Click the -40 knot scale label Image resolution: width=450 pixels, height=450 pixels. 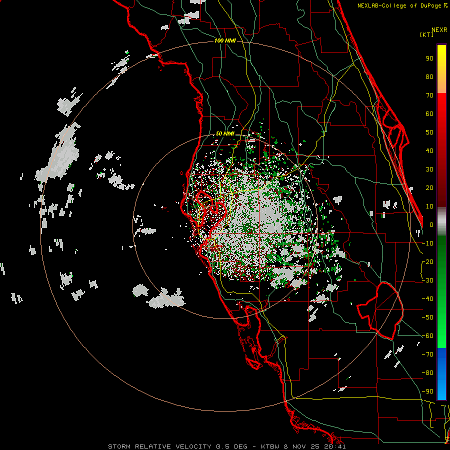click(427, 299)
